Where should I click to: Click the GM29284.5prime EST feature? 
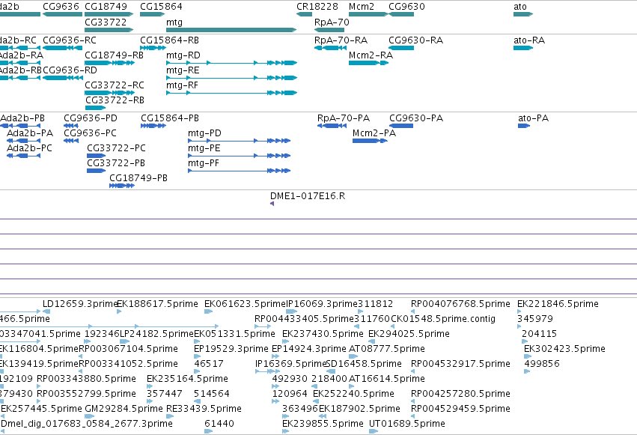coord(90,416)
